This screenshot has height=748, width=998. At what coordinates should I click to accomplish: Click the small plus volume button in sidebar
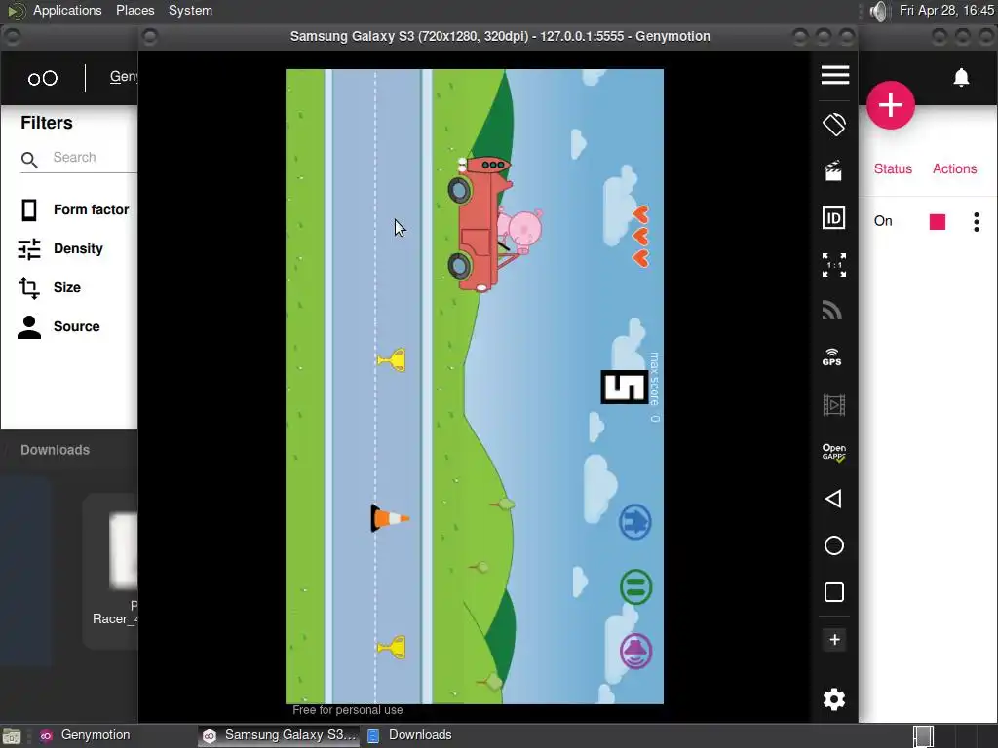click(834, 640)
